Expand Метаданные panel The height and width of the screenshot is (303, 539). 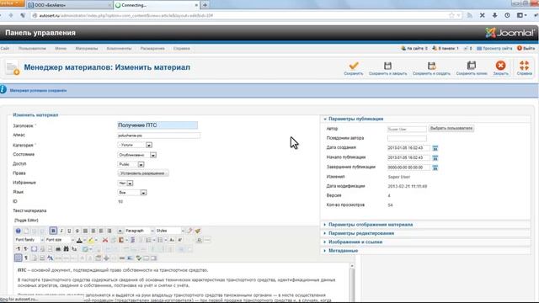343,251
